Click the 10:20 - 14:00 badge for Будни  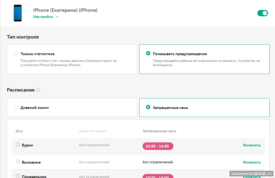coord(158,146)
